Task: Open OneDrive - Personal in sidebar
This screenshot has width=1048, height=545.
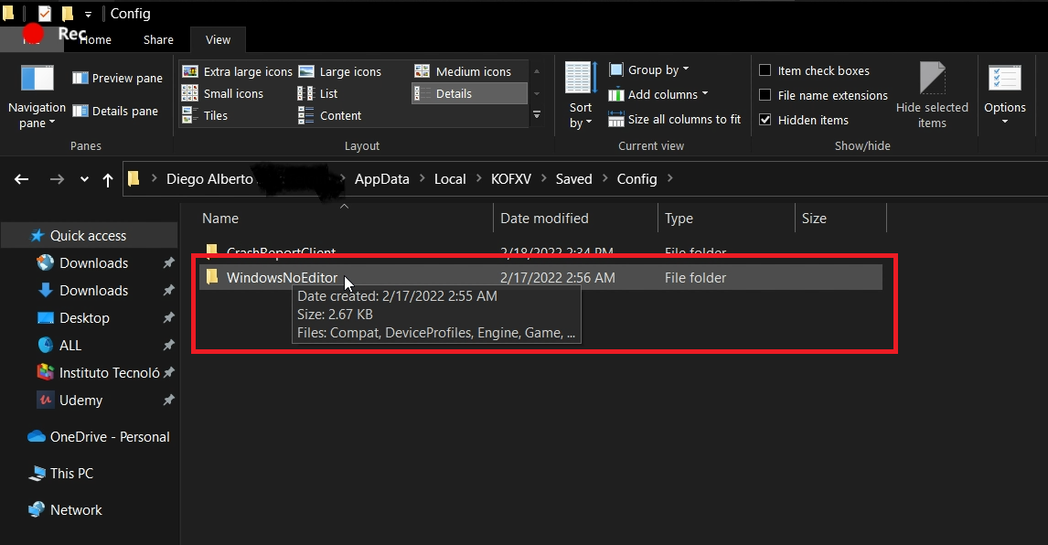Action: click(x=109, y=437)
